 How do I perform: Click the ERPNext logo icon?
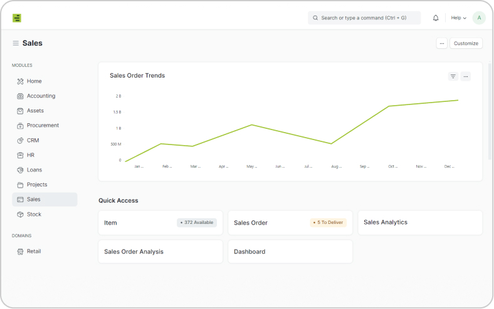pyautogui.click(x=17, y=18)
